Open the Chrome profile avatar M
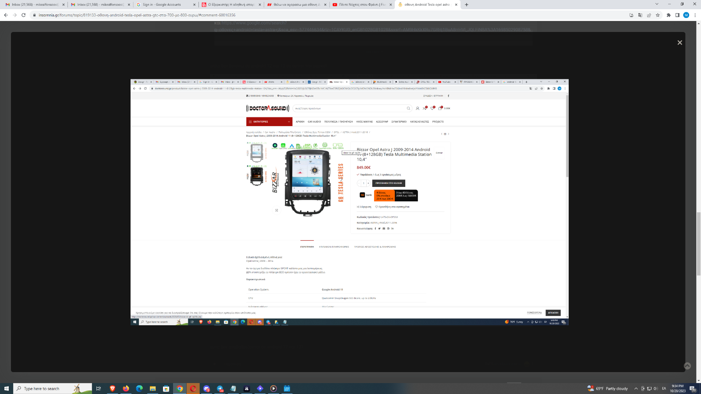701x394 pixels. coord(686,15)
